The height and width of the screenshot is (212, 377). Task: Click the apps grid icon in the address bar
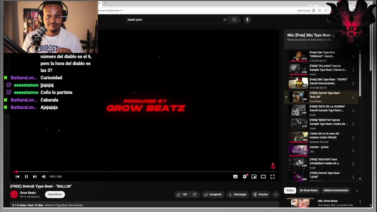(320, 10)
